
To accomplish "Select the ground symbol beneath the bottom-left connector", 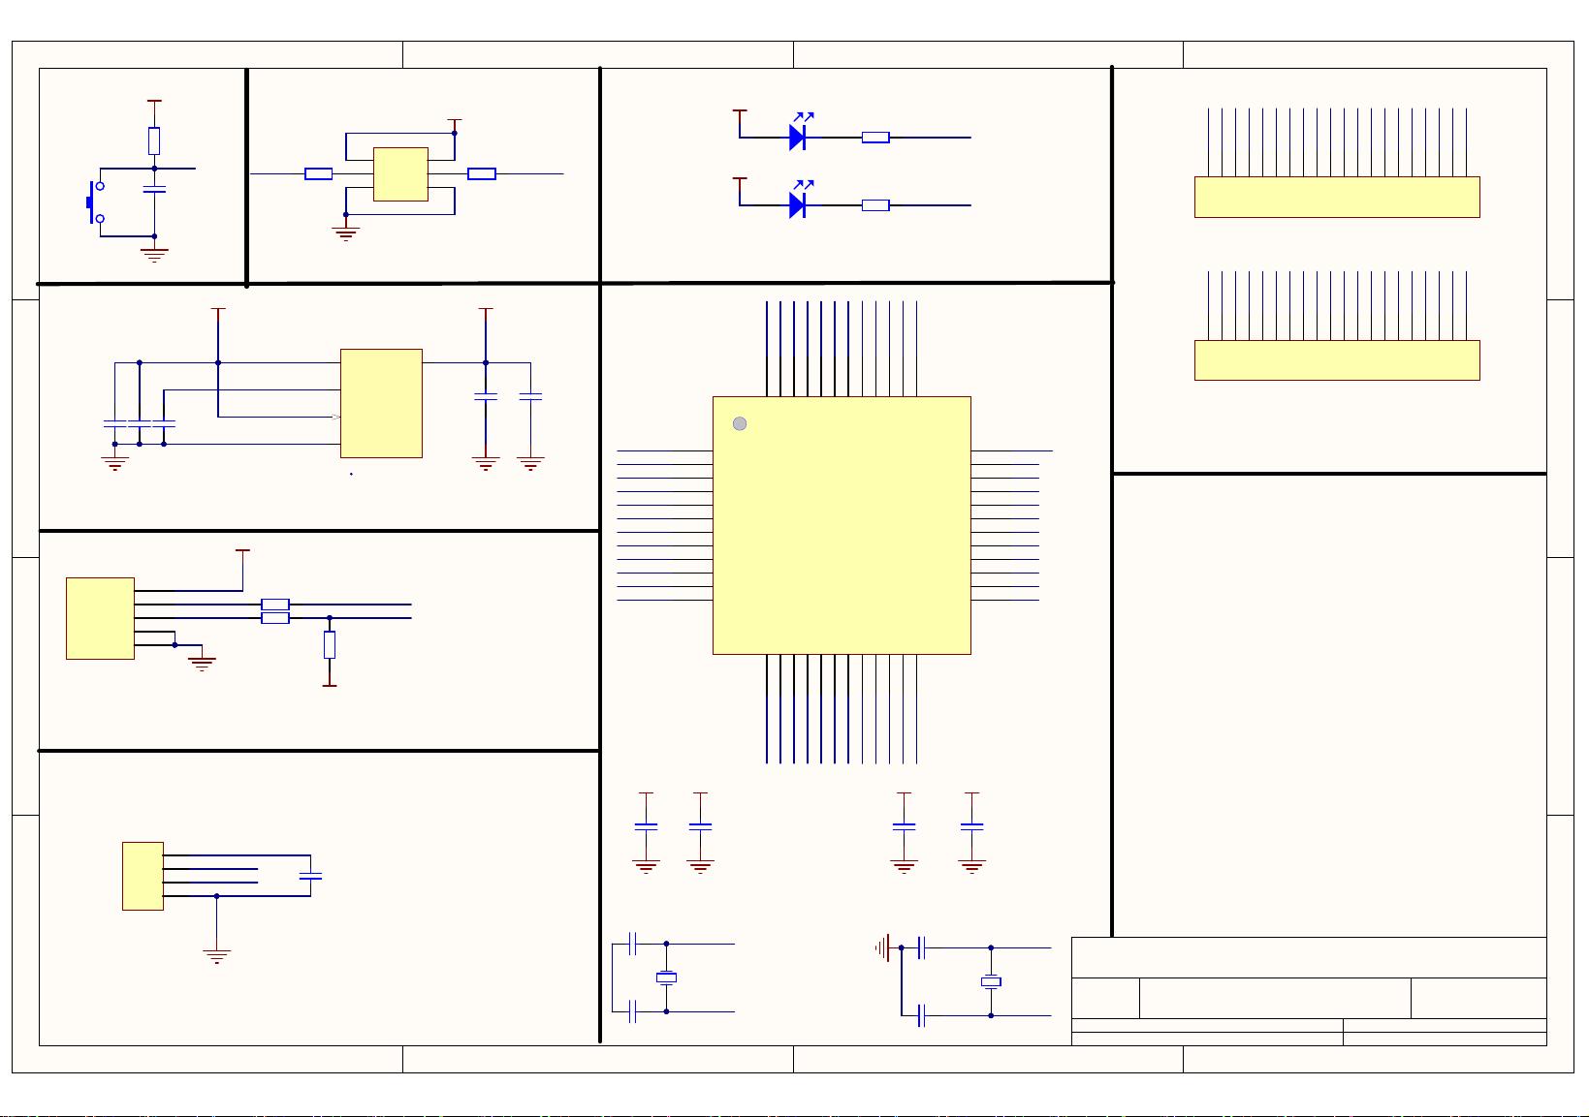I will [x=216, y=957].
